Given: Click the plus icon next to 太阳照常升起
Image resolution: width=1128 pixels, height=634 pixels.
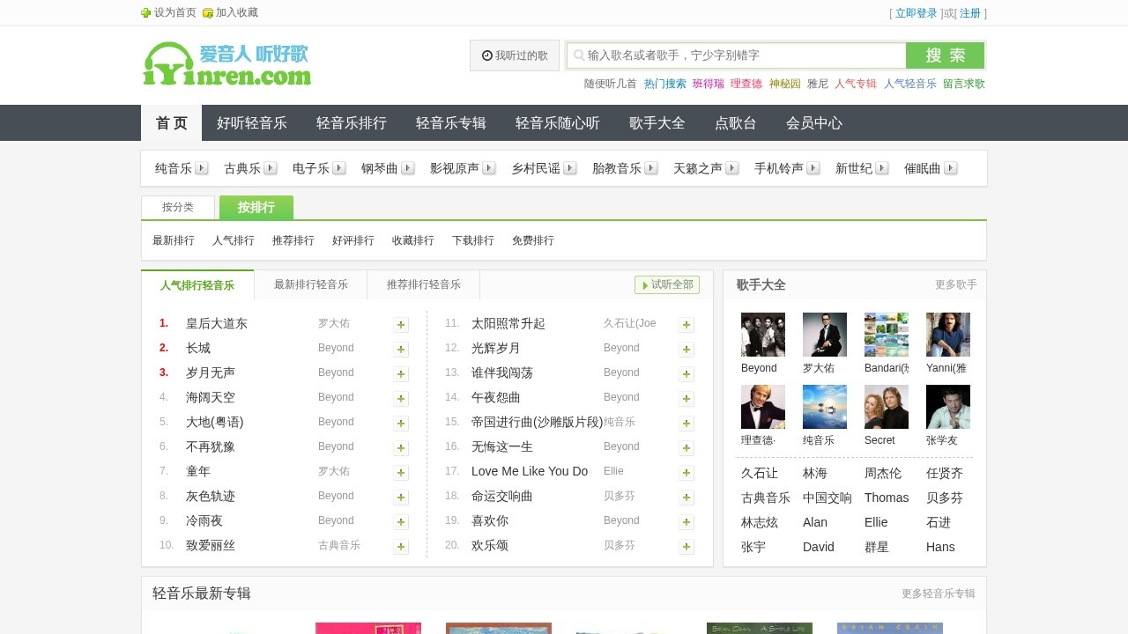Looking at the screenshot, I should pyautogui.click(x=686, y=325).
